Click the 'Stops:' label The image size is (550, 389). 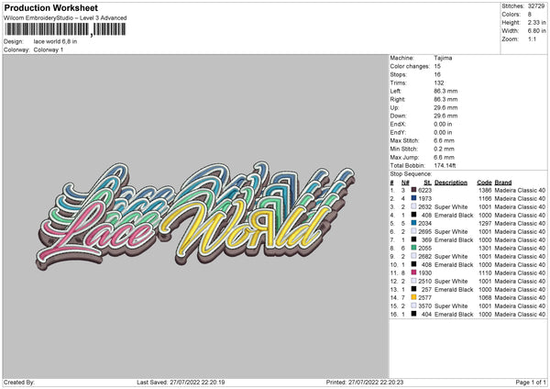click(x=399, y=74)
